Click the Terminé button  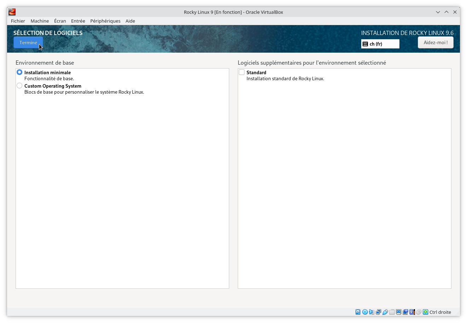click(28, 42)
